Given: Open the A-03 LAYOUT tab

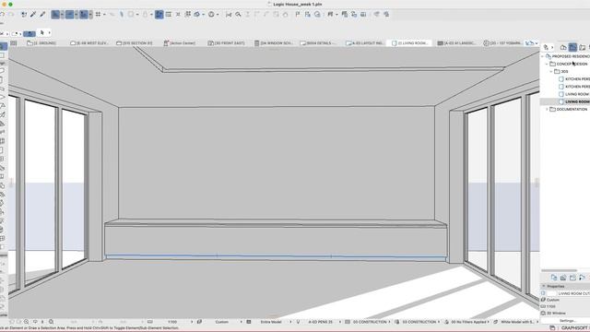Looking at the screenshot, I should (x=365, y=43).
